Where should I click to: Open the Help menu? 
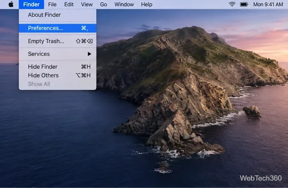pos(146,5)
